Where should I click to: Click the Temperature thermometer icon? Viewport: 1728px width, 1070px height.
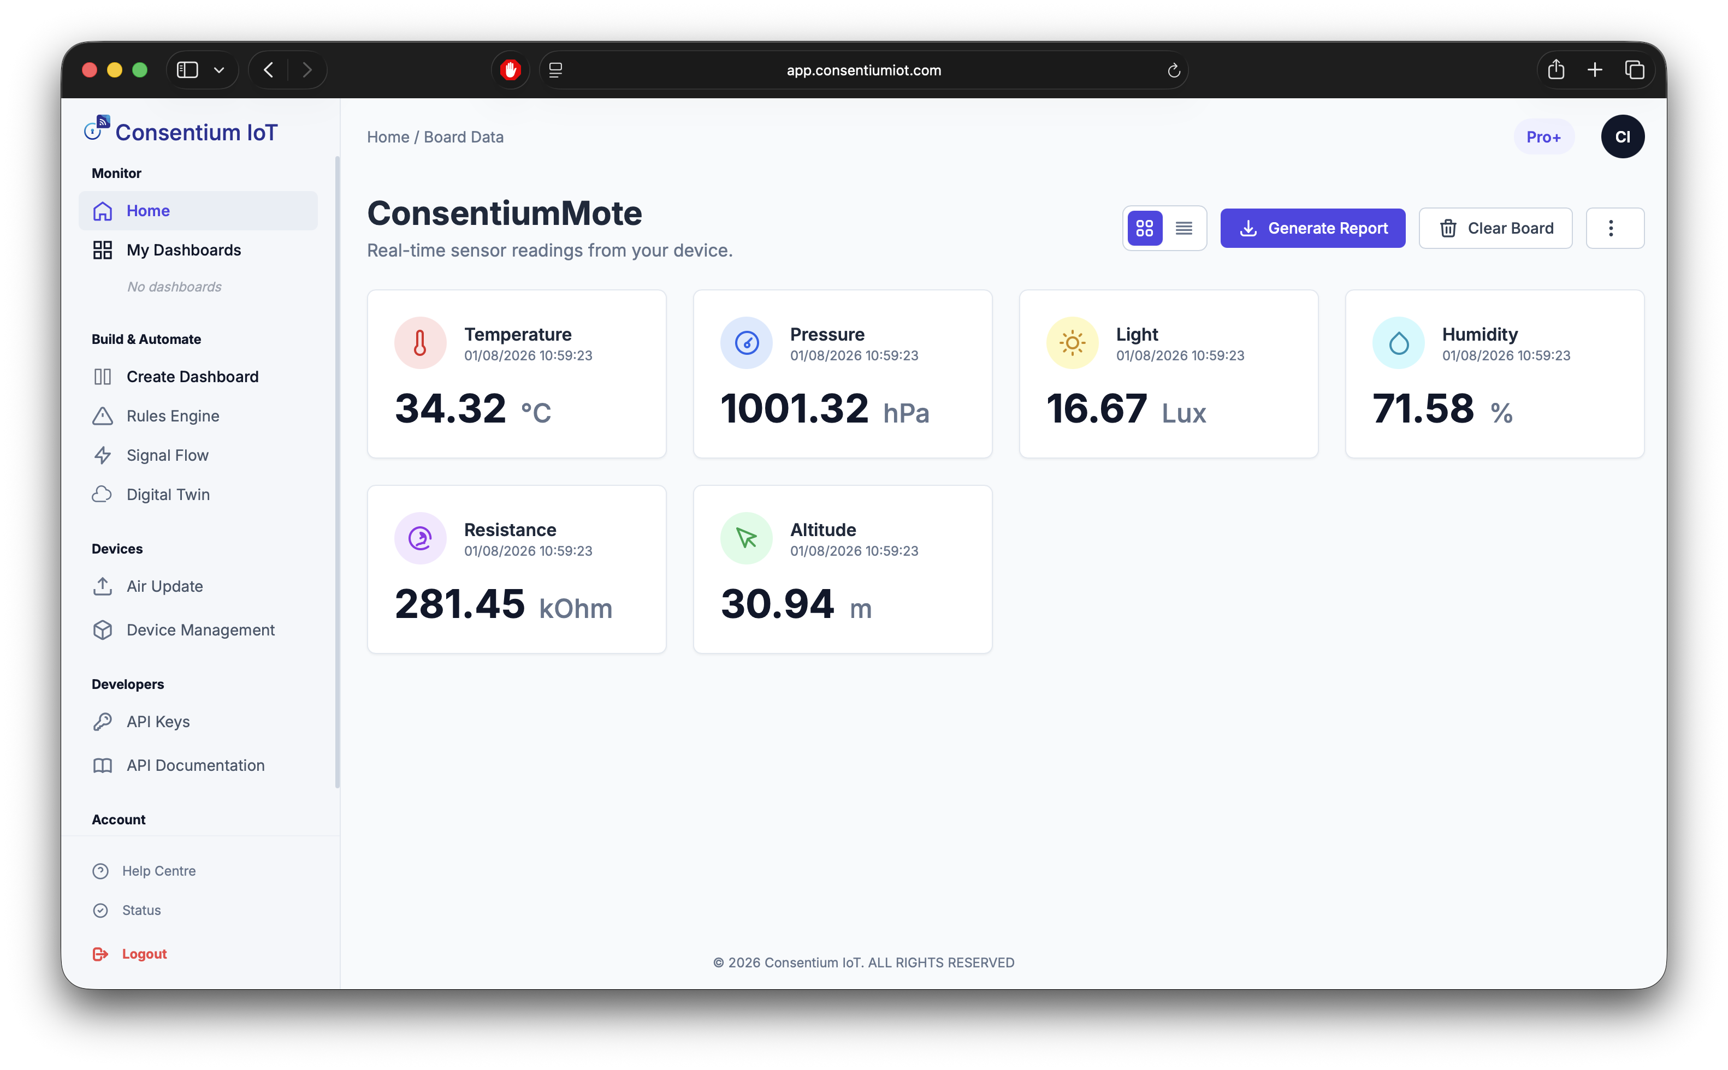pos(420,342)
